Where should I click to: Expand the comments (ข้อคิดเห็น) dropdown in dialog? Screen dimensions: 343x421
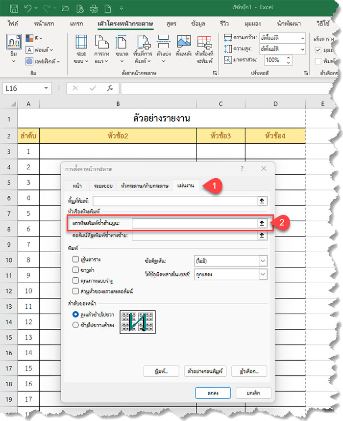(263, 261)
